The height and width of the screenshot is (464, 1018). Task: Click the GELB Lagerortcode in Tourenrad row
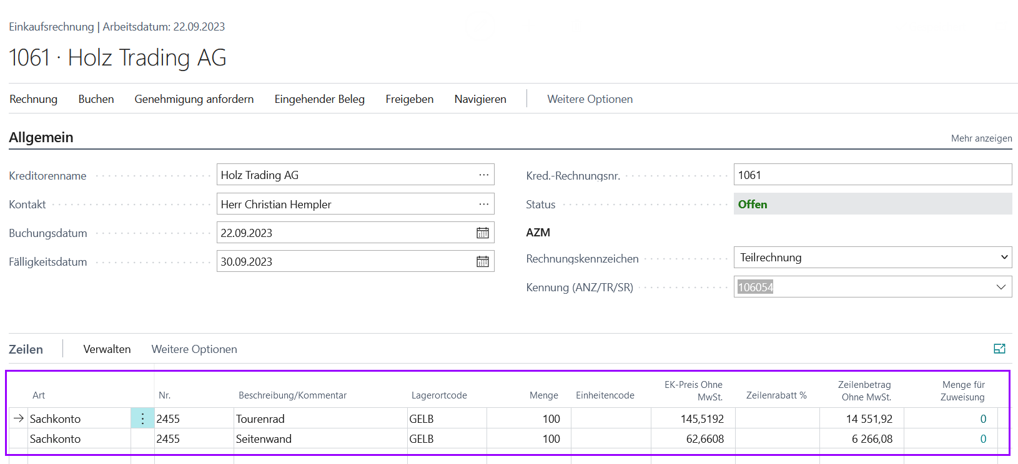tap(447, 418)
